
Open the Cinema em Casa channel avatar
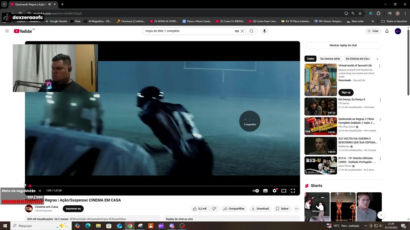pyautogui.click(x=29, y=209)
